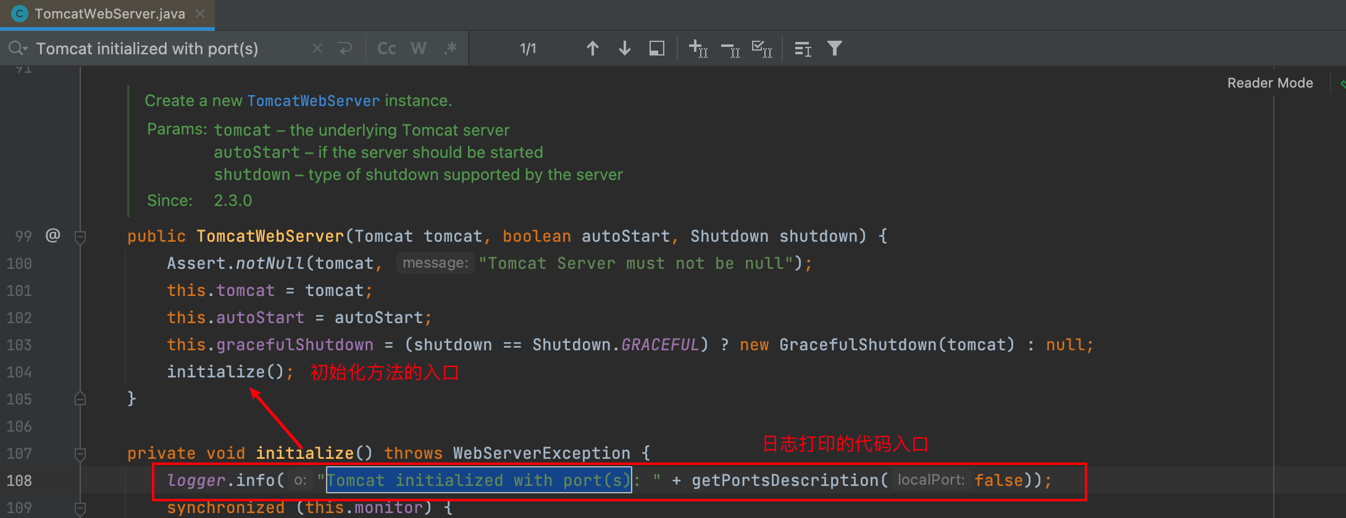Toggle multiline search mode icon

803,48
